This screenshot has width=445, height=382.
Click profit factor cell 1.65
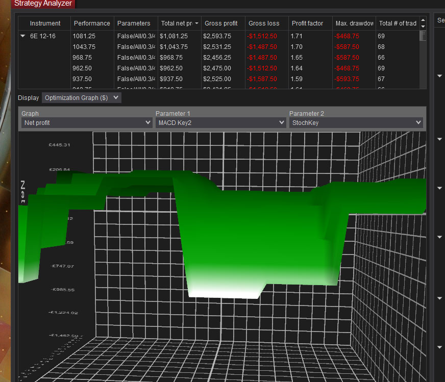[296, 58]
